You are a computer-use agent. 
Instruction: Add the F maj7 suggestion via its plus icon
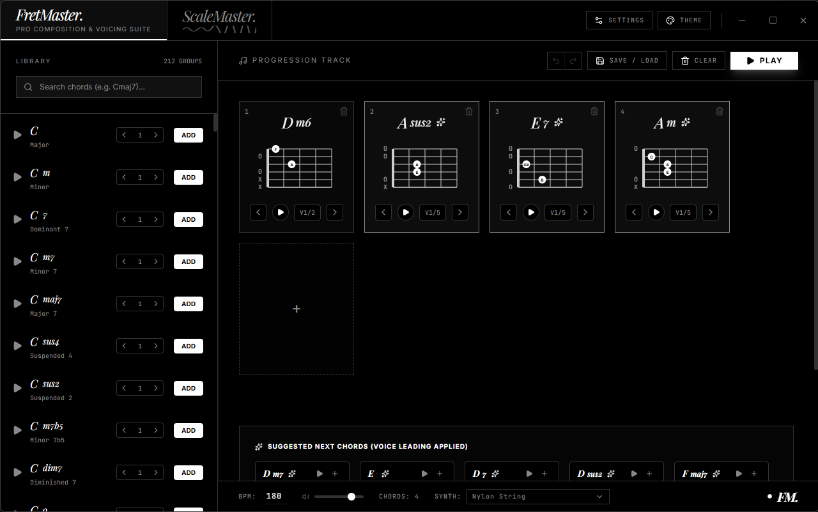[x=754, y=474]
